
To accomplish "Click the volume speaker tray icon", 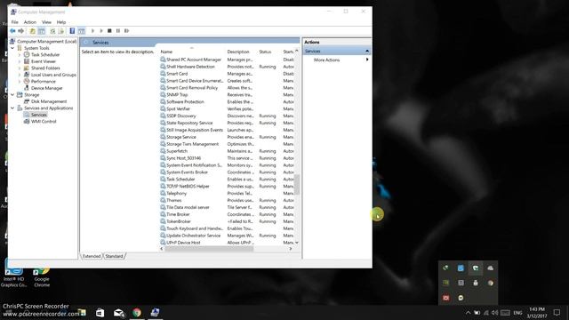I will (x=494, y=313).
